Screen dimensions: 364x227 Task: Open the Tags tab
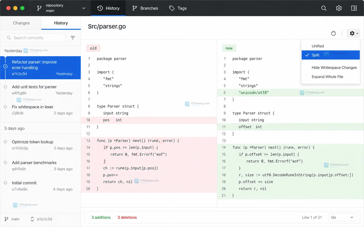click(x=178, y=8)
